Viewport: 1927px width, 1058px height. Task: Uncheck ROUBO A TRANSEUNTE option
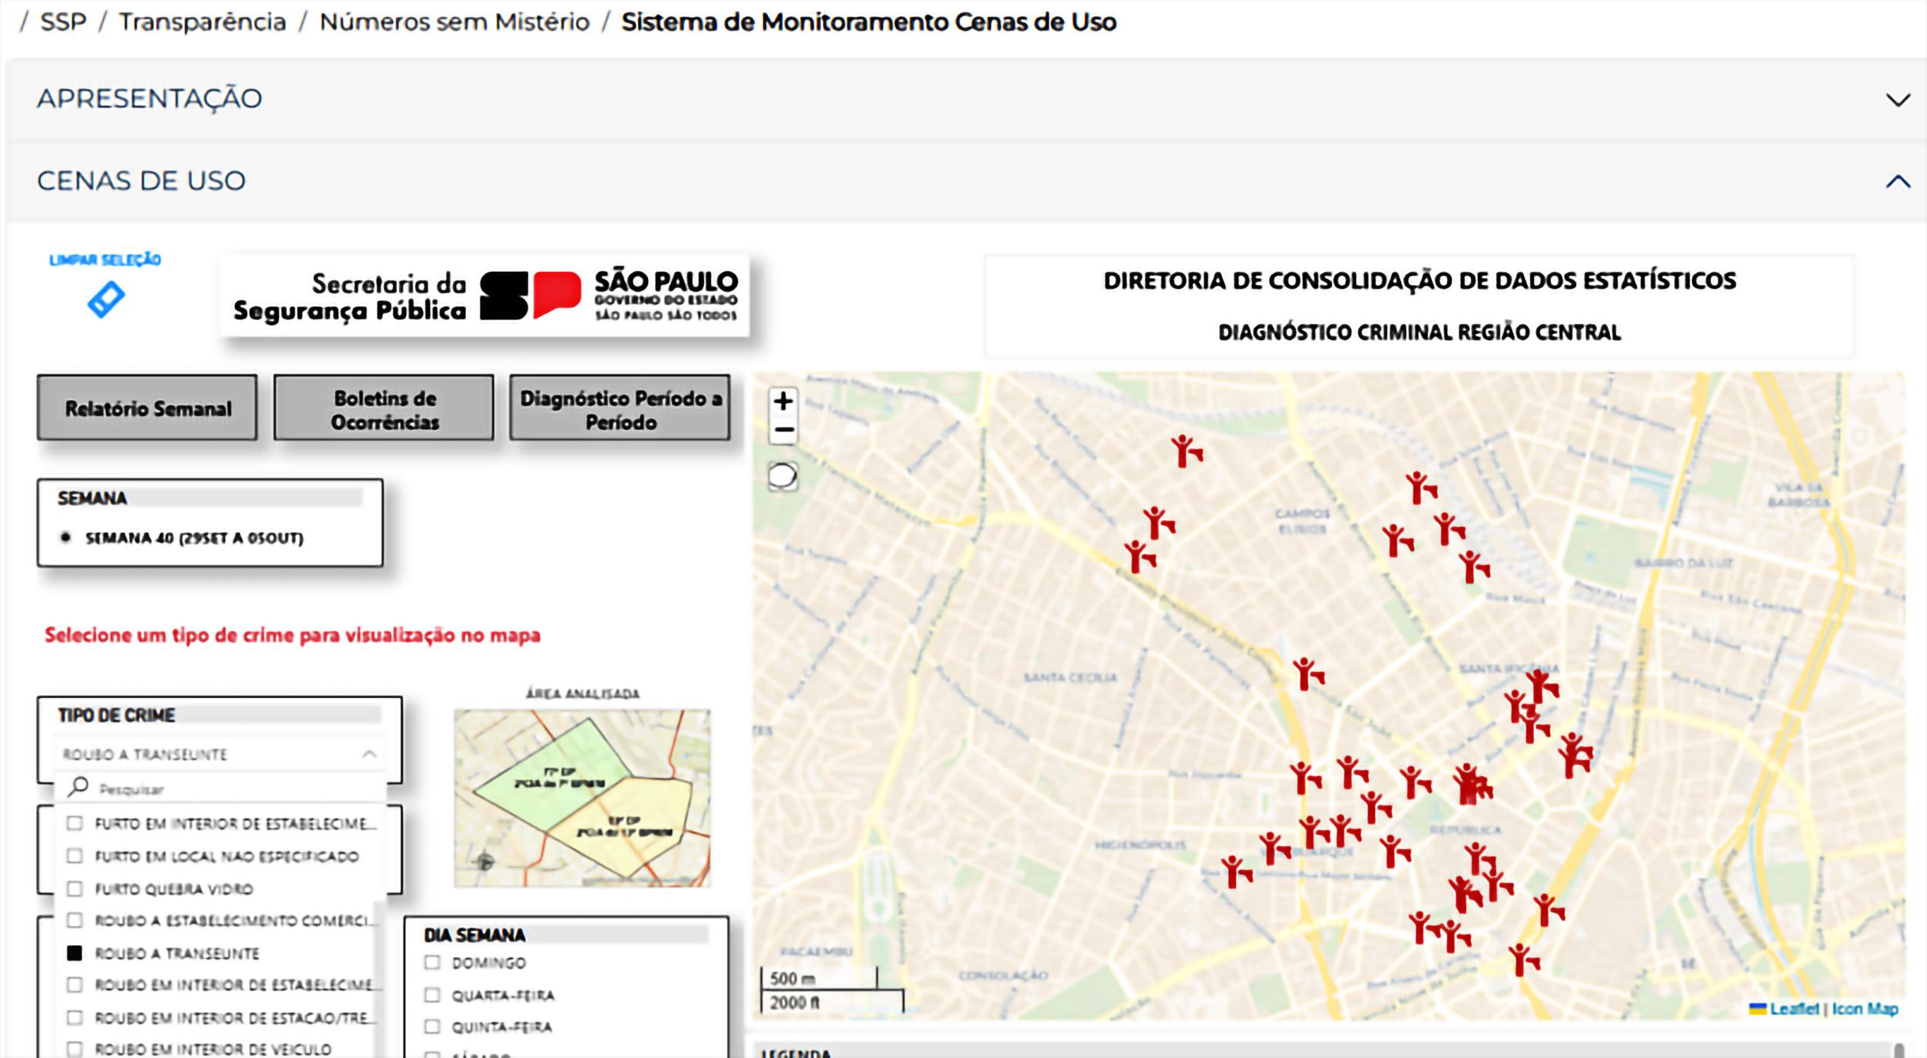tap(74, 953)
